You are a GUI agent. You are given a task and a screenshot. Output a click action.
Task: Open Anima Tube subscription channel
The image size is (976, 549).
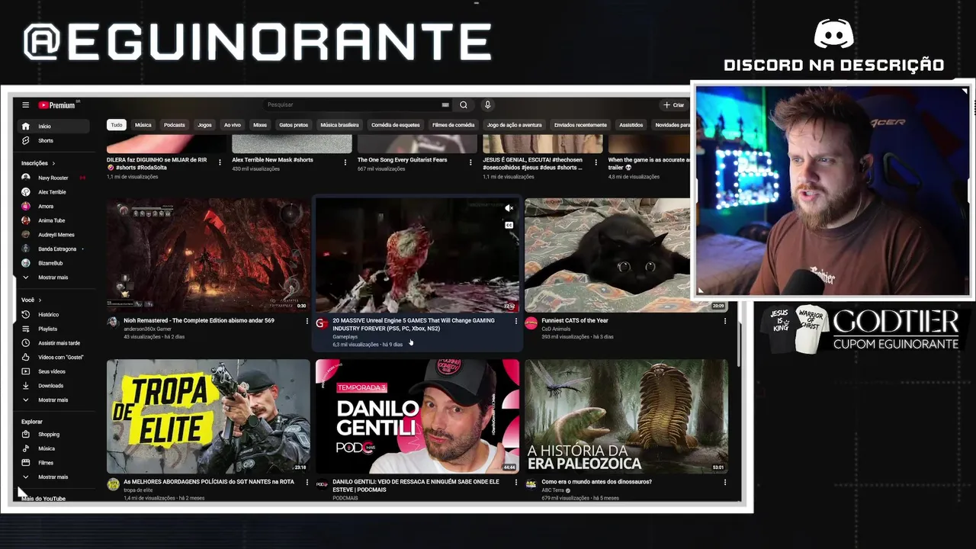point(53,220)
